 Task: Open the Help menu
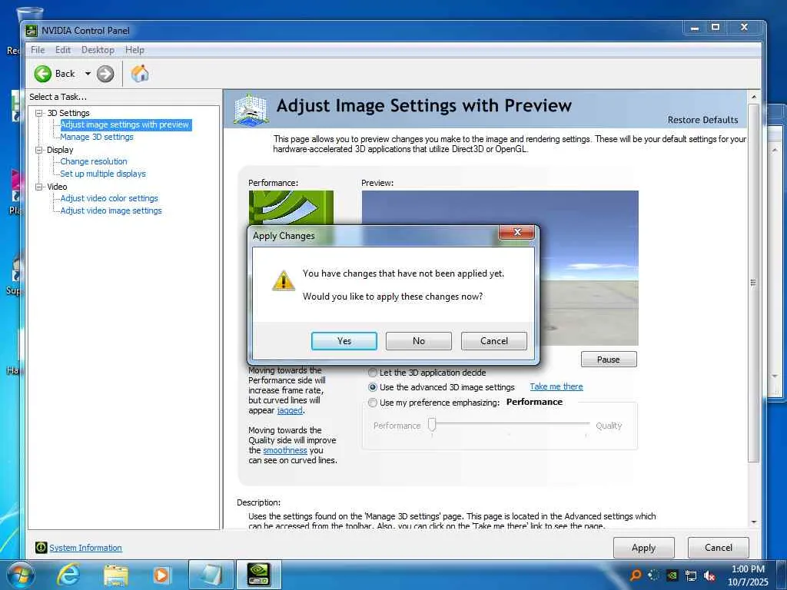[134, 50]
